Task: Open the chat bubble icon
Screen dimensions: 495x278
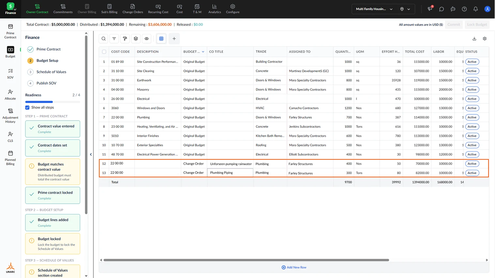Action: (441, 9)
